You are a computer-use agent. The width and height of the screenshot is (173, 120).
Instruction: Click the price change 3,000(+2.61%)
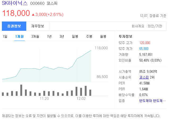click(48, 14)
